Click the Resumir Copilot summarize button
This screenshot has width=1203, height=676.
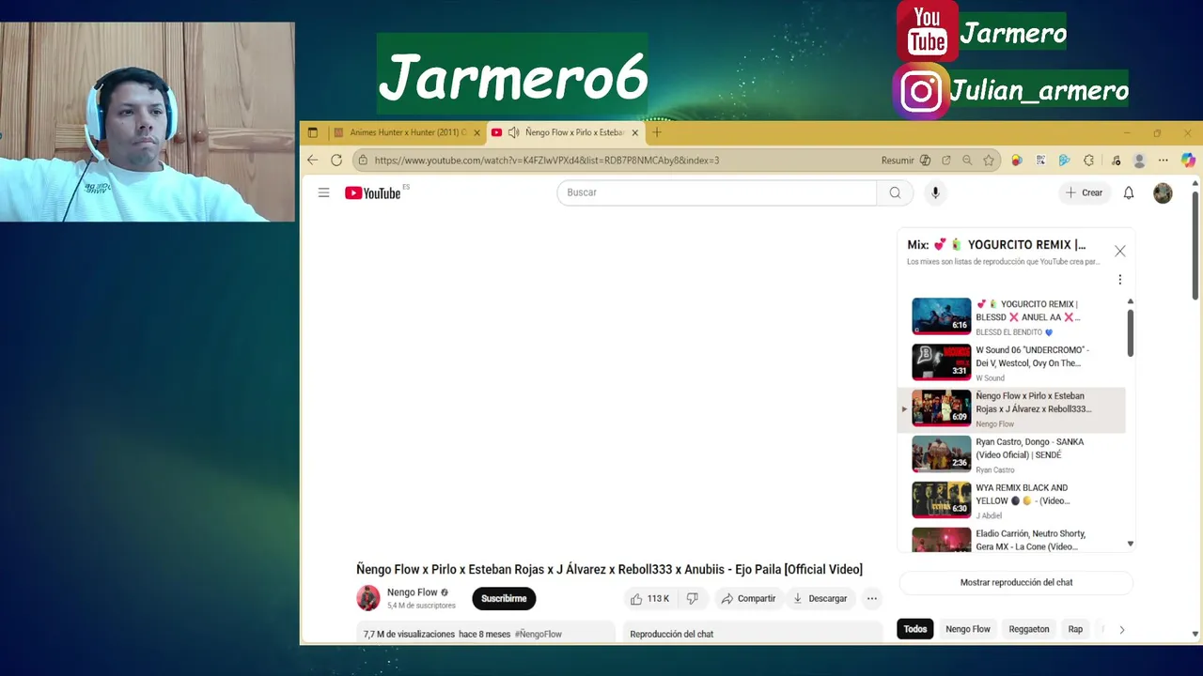(906, 161)
